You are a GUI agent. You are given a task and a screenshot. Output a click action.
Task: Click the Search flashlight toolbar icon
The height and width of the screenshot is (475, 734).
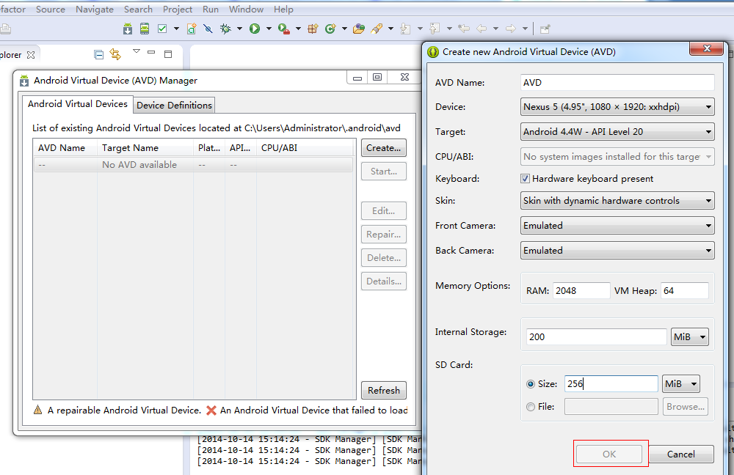click(377, 29)
